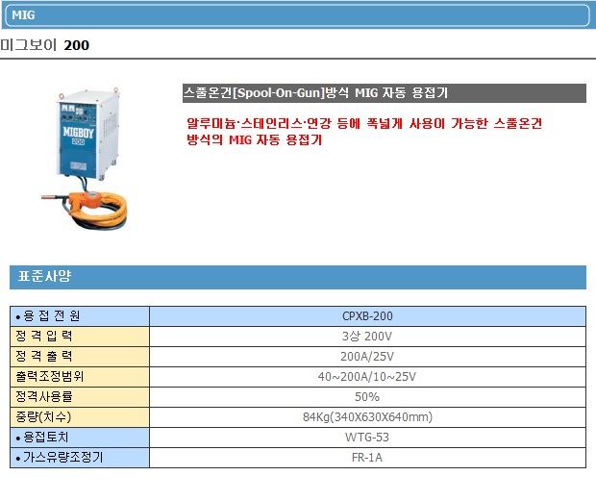Viewport: 596px width, 501px height.
Task: Click the orange spool gun in the photo
Action: click(91, 202)
